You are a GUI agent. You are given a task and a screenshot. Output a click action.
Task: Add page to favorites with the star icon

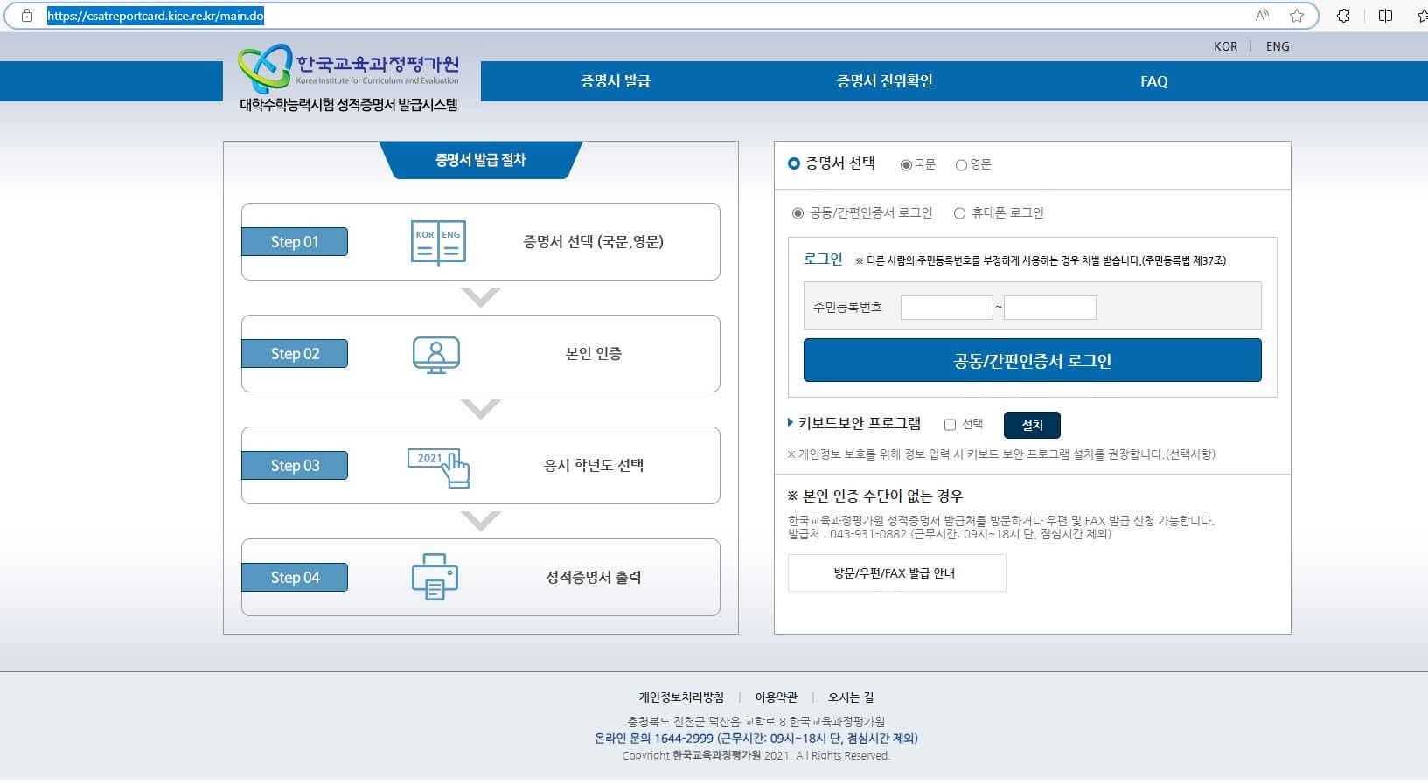pos(1297,16)
